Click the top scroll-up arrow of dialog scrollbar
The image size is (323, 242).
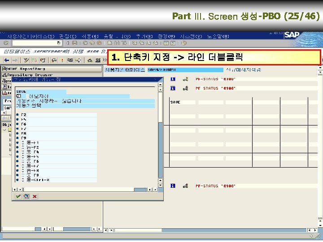pyautogui.click(x=160, y=85)
